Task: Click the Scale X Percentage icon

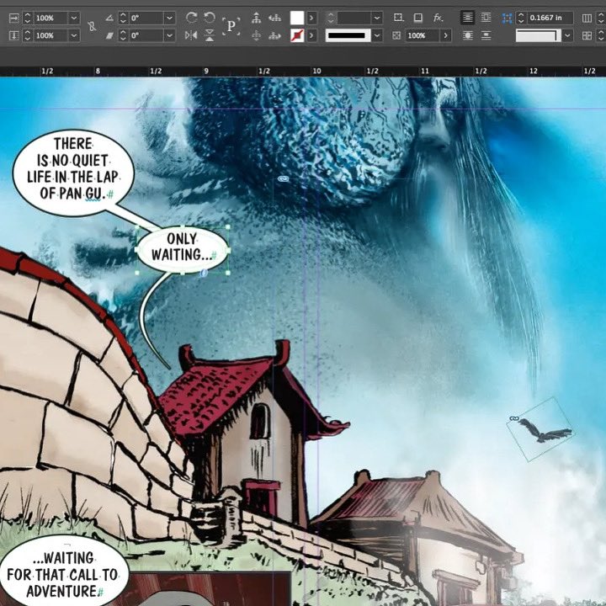Action: click(x=14, y=18)
